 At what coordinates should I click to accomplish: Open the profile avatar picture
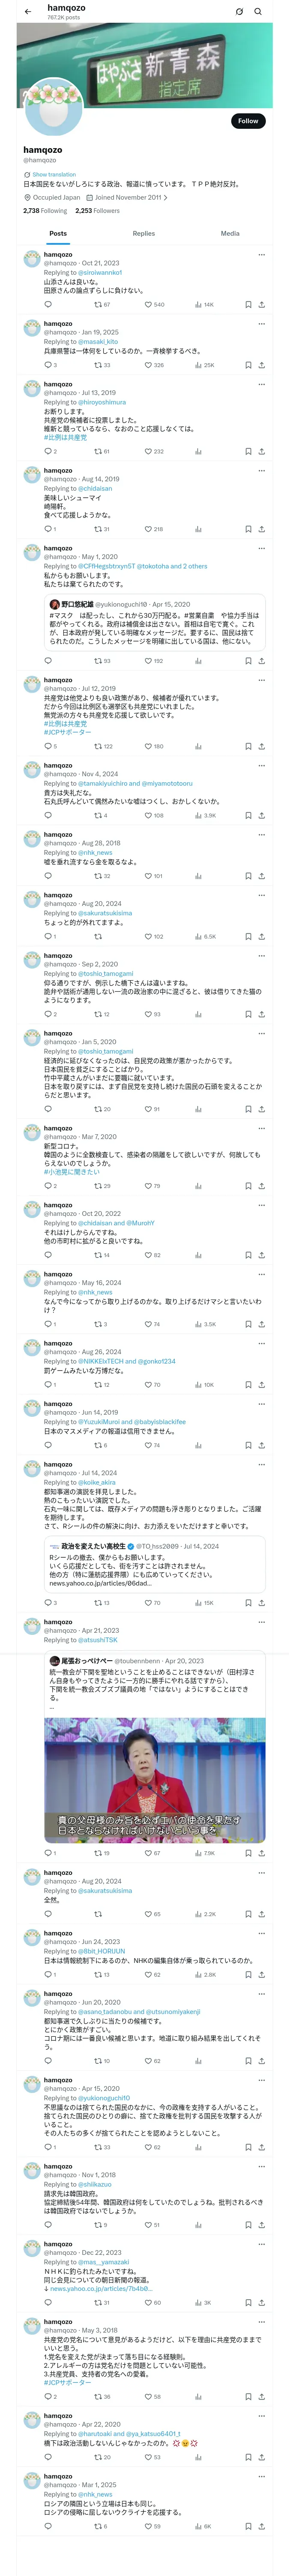[53, 106]
